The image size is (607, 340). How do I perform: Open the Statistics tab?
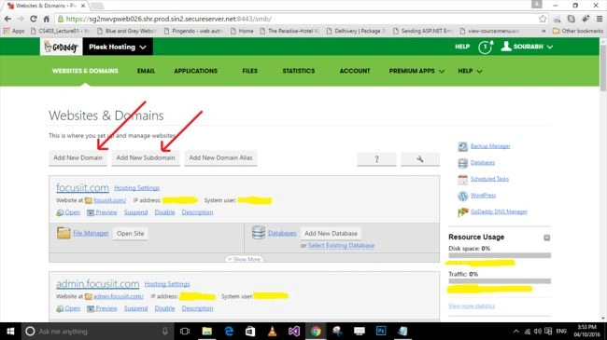(x=299, y=71)
